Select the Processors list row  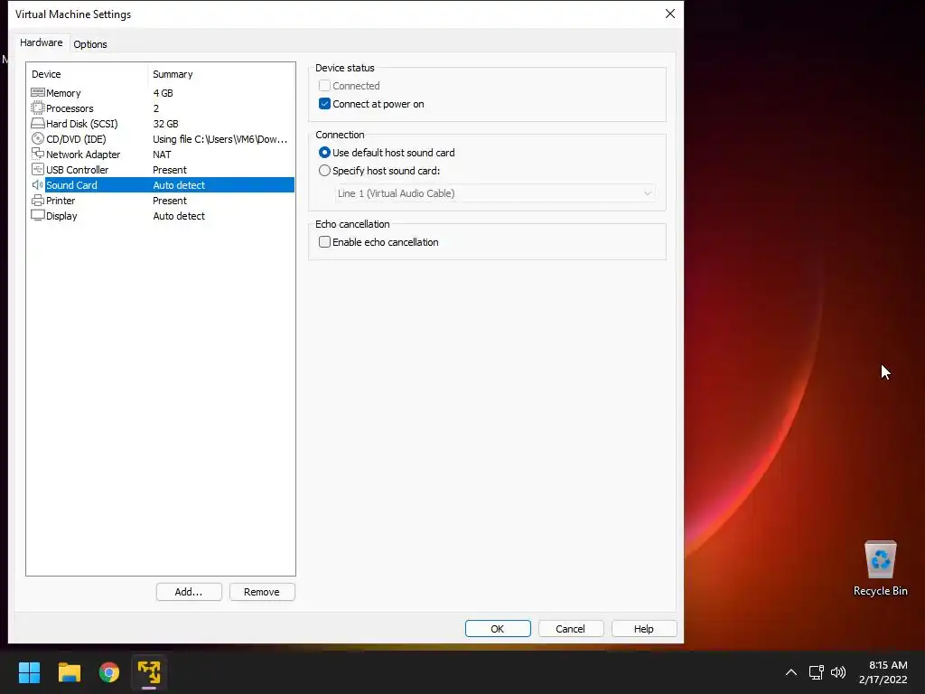[x=161, y=108]
